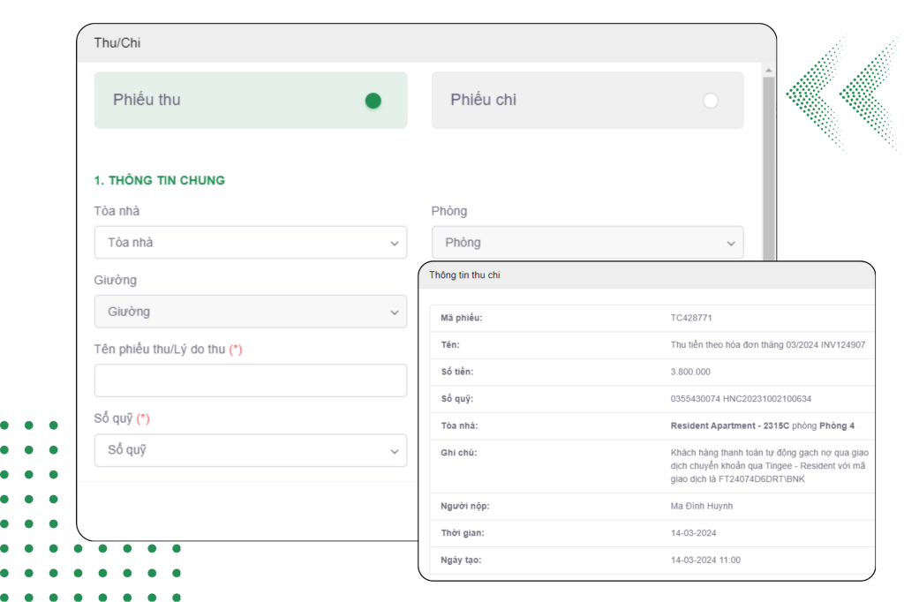Select the Phiếu thu radio button
The image size is (904, 602).
373,101
